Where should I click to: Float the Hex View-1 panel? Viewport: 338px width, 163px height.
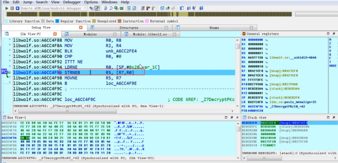[x=232, y=117]
